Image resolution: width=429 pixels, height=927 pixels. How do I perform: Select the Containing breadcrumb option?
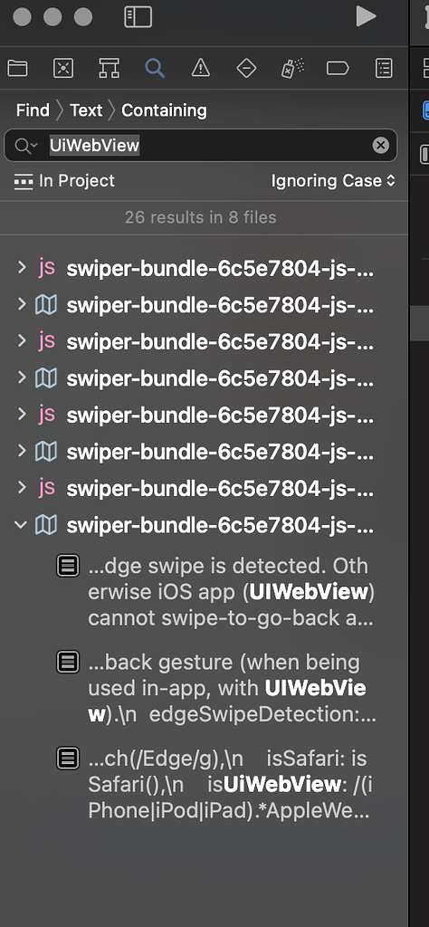[165, 110]
